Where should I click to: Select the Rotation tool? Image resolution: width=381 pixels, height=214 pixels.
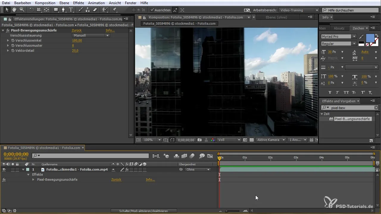(32, 10)
